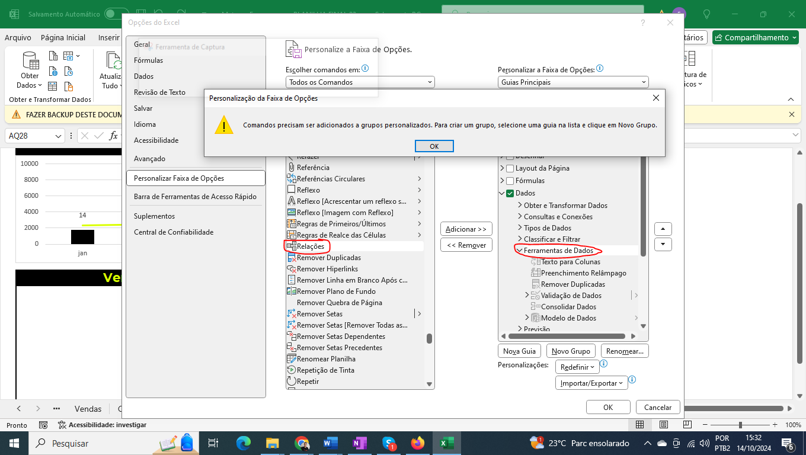Screen dimensions: 806x455
Task: Select the Referências Circulares command icon
Action: (x=291, y=179)
